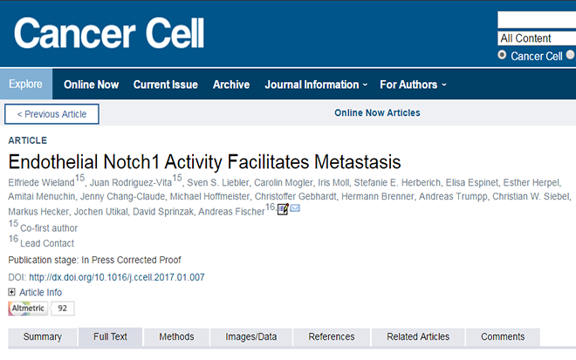Open the For Authors dropdown menu
The height and width of the screenshot is (360, 576).
pyautogui.click(x=414, y=85)
